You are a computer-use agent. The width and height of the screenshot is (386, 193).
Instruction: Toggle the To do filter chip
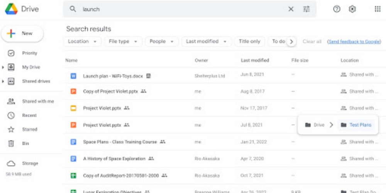278,41
